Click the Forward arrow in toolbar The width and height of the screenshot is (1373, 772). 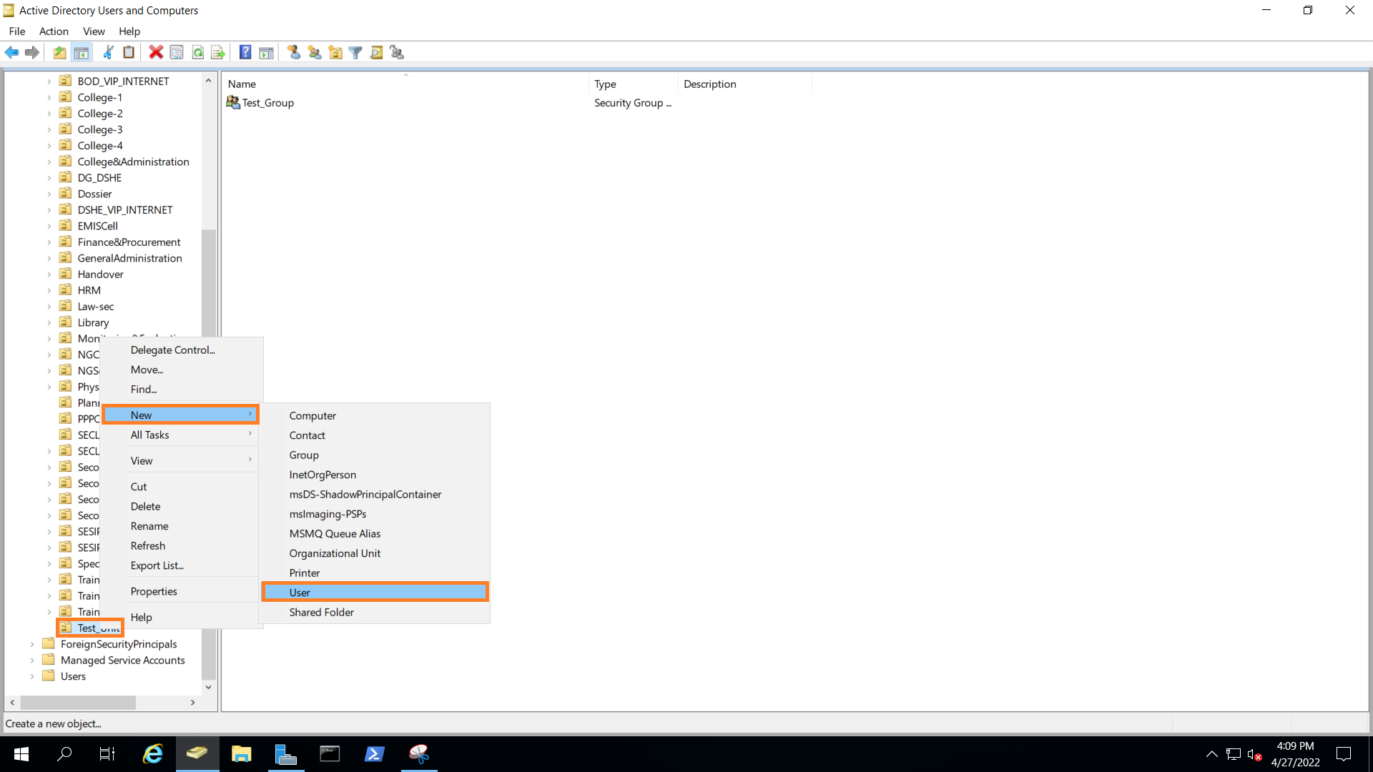click(x=31, y=52)
